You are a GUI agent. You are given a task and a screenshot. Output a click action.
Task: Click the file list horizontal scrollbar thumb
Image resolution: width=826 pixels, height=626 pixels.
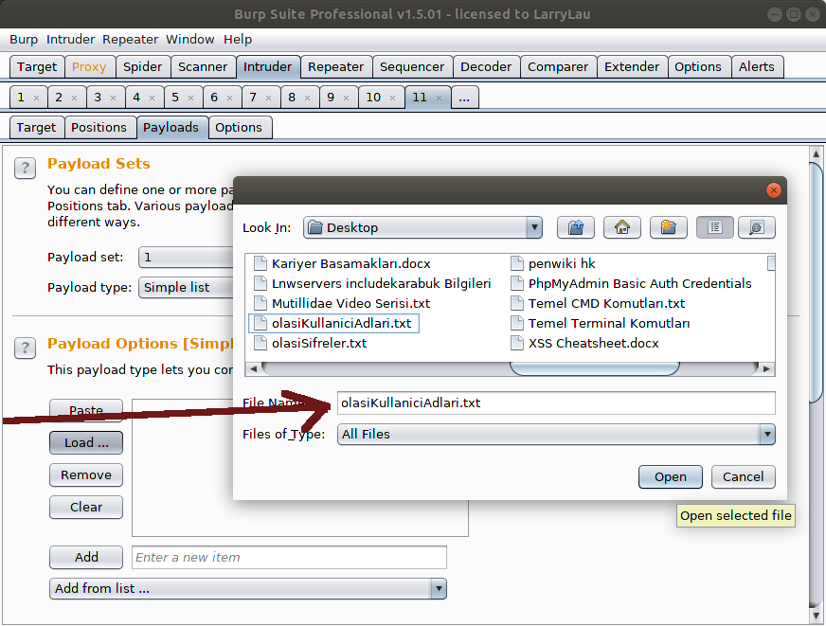tap(594, 368)
